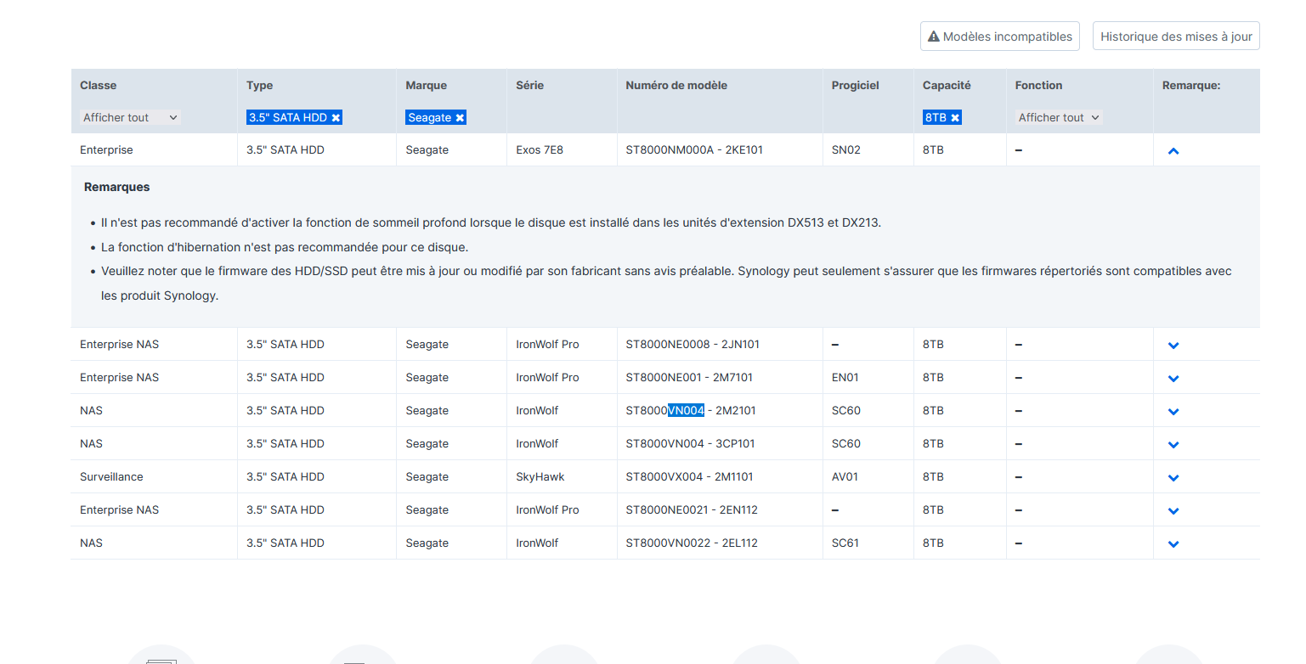The image size is (1306, 664).
Task: Expand remarks for ST8000VN0022 - 2EL112 row
Action: 1173,544
